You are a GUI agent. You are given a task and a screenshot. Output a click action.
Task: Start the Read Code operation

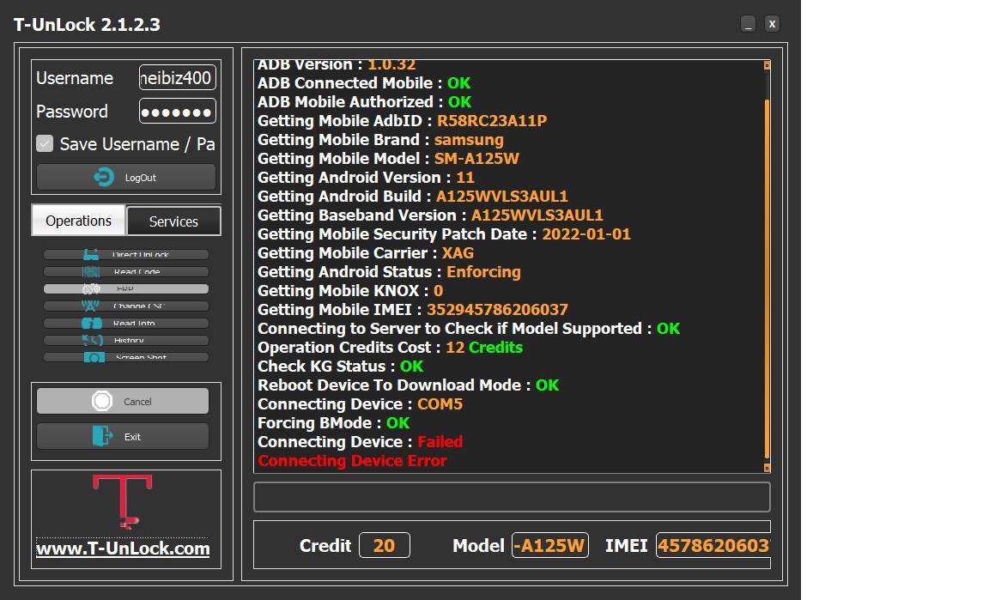point(126,272)
